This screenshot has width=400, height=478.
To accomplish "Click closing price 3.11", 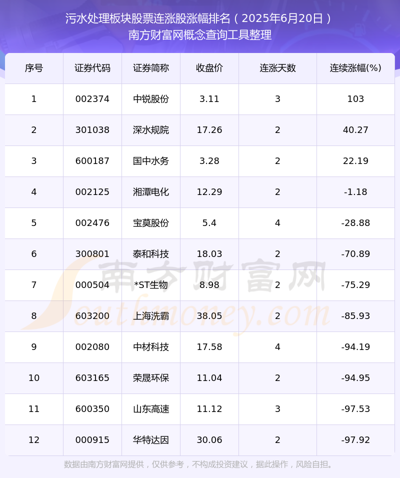I will [x=209, y=99].
